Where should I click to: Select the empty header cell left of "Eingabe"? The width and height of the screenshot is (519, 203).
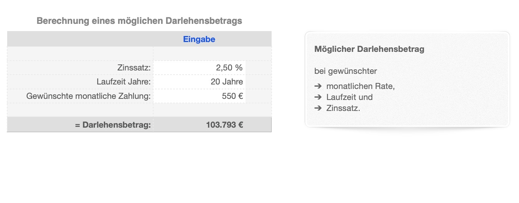tap(80, 39)
